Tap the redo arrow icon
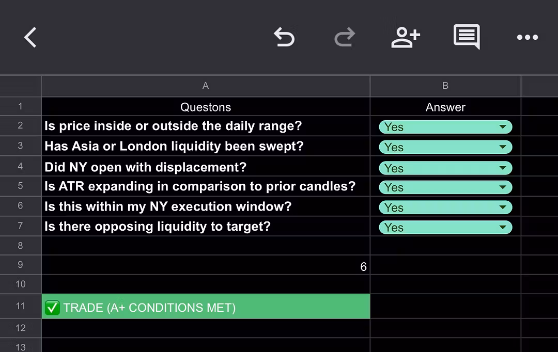 [x=345, y=38]
